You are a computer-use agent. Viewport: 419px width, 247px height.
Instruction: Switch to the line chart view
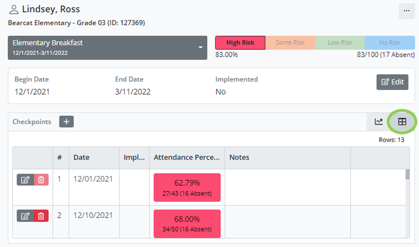point(378,122)
